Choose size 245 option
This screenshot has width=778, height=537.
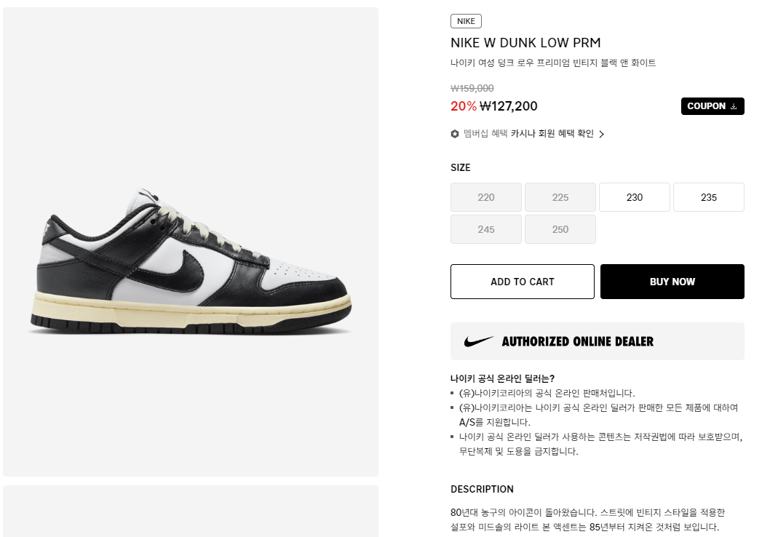point(485,229)
